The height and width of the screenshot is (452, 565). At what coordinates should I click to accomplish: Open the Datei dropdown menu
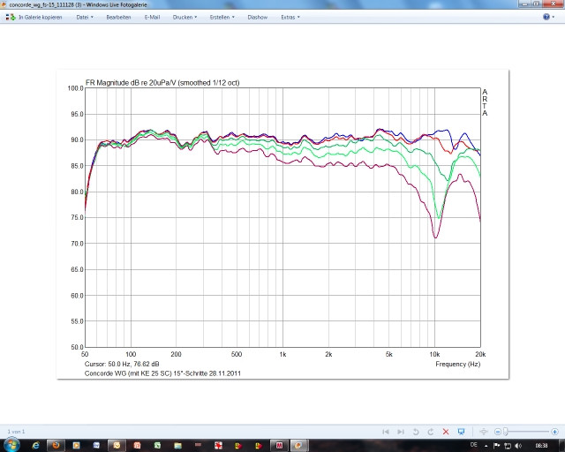pyautogui.click(x=84, y=17)
